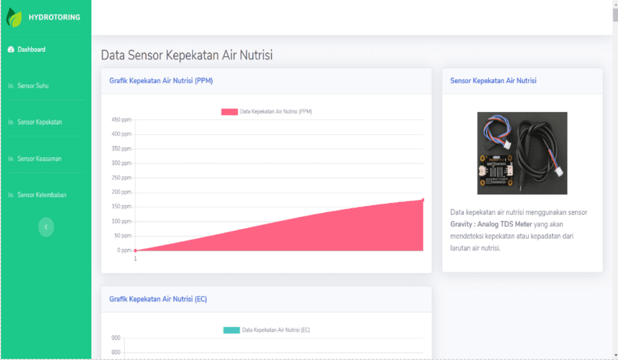This screenshot has width=618, height=360.
Task: Click the 200 ppm axis label
Action: (121, 192)
